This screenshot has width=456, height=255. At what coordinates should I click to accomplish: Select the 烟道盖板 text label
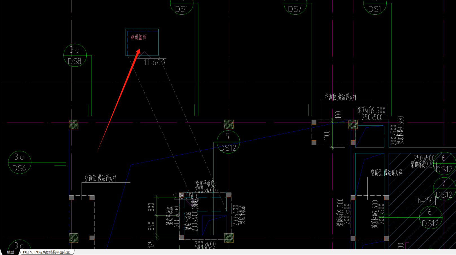pyautogui.click(x=138, y=37)
